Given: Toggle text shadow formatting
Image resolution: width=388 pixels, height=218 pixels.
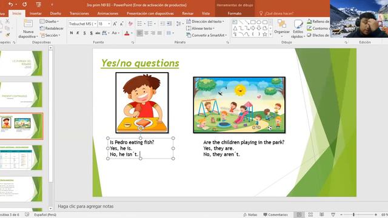Looking at the screenshot, I should click(91, 33).
